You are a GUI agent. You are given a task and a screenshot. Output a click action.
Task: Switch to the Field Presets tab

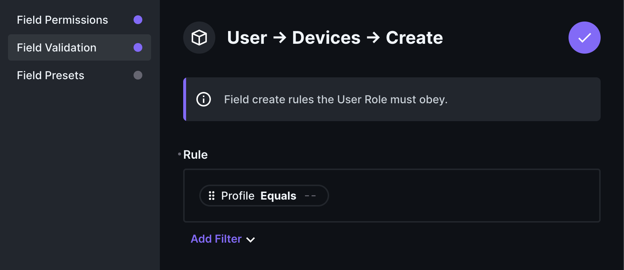(x=51, y=75)
